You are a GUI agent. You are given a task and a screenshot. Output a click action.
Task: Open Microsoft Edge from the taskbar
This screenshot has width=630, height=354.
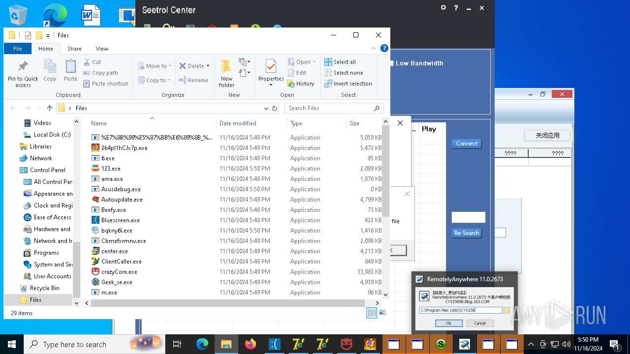tap(202, 344)
